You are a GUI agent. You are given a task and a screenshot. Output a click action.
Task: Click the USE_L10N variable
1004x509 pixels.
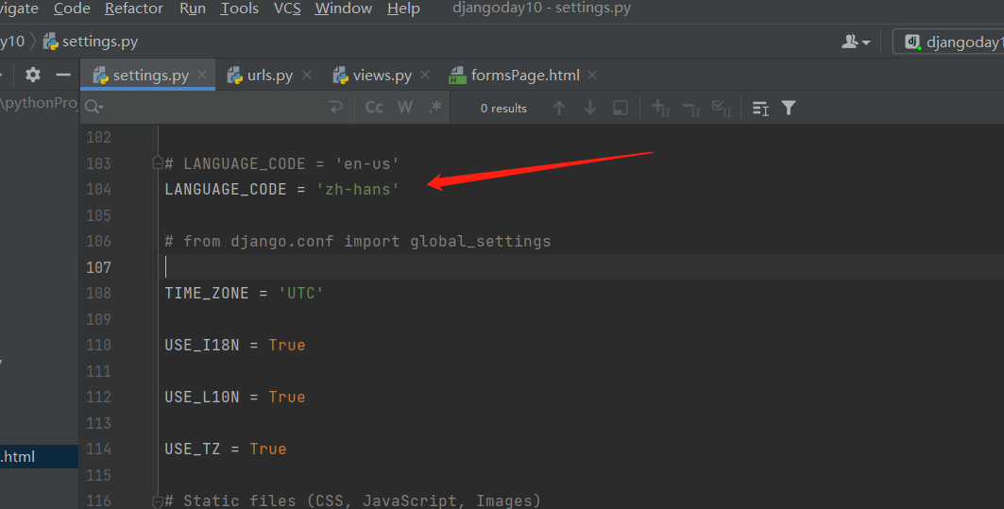[x=202, y=397]
